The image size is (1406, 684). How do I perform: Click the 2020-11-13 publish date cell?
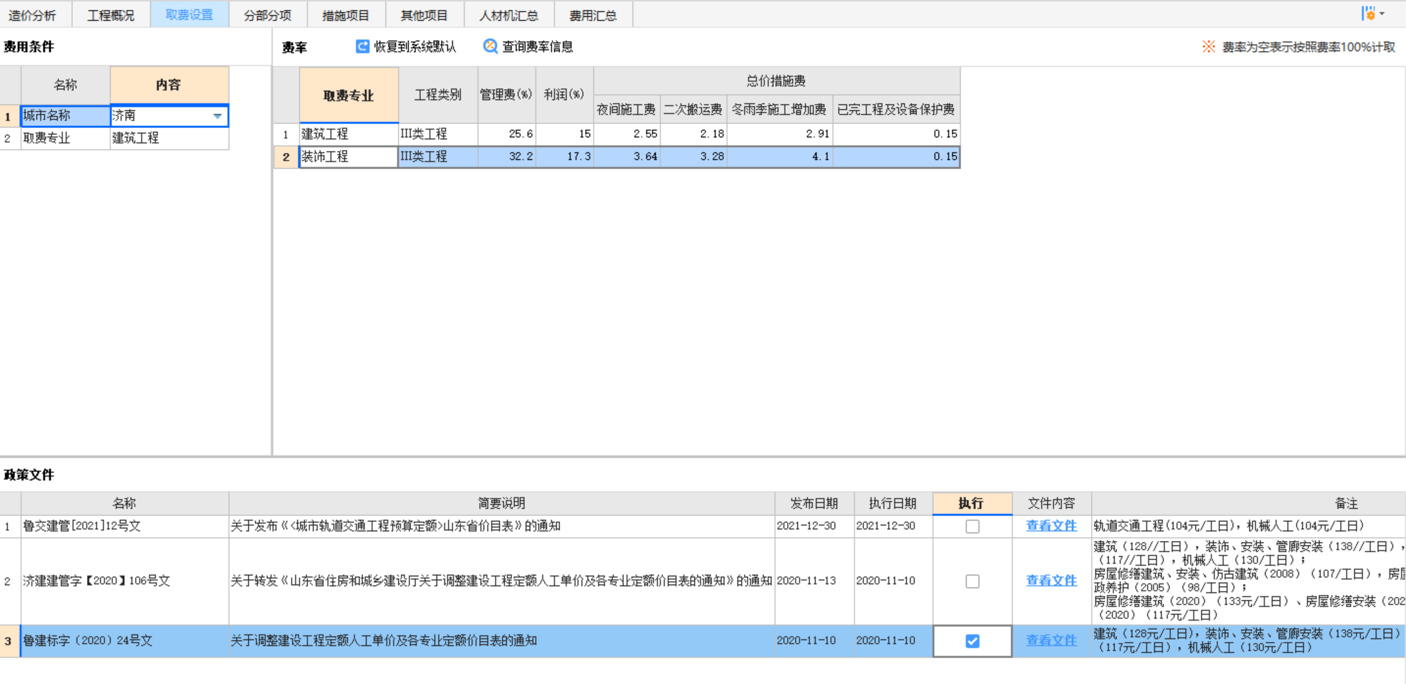pyautogui.click(x=814, y=581)
